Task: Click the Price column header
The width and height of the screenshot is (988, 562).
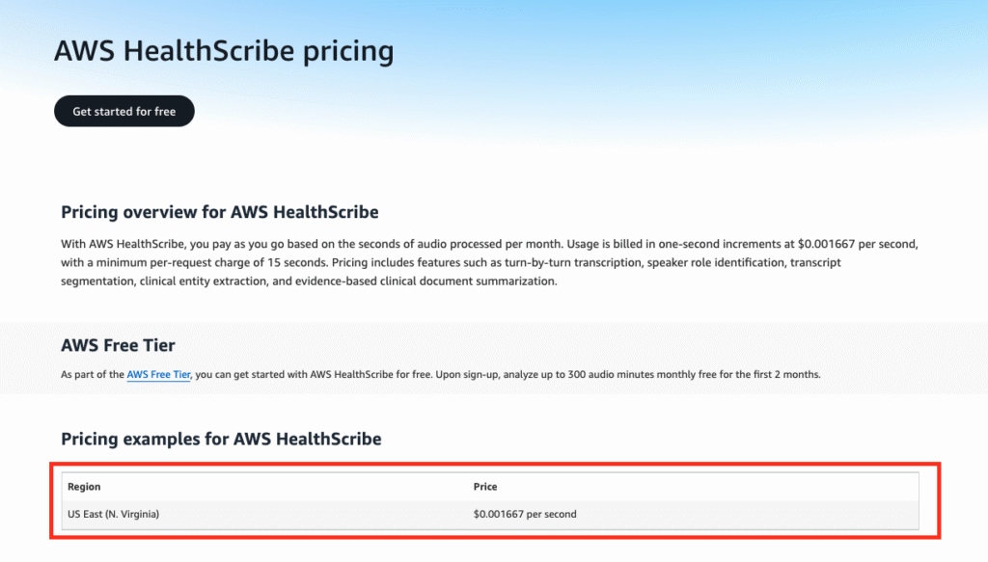Action: pyautogui.click(x=485, y=487)
